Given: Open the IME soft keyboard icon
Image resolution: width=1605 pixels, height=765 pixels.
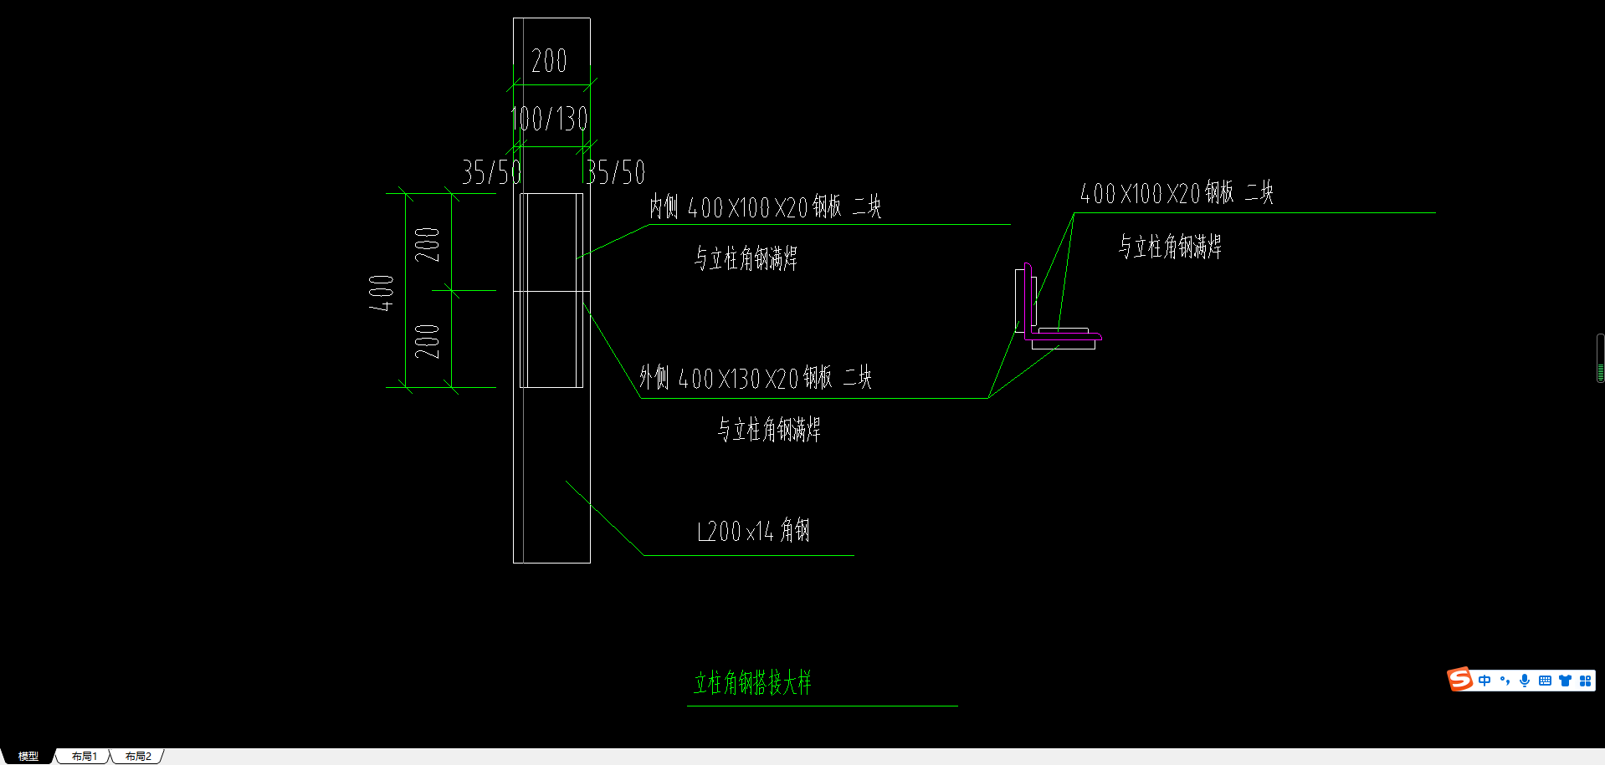Looking at the screenshot, I should click(x=1545, y=681).
